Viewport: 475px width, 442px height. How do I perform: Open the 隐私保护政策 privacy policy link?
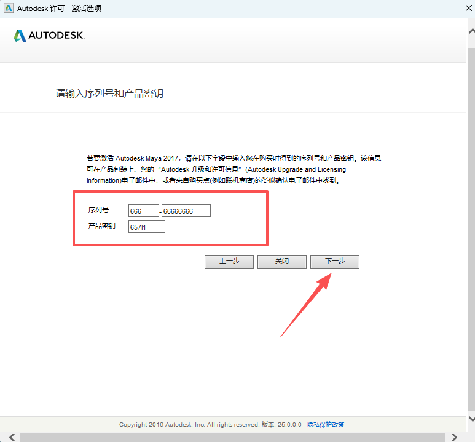tap(326, 424)
